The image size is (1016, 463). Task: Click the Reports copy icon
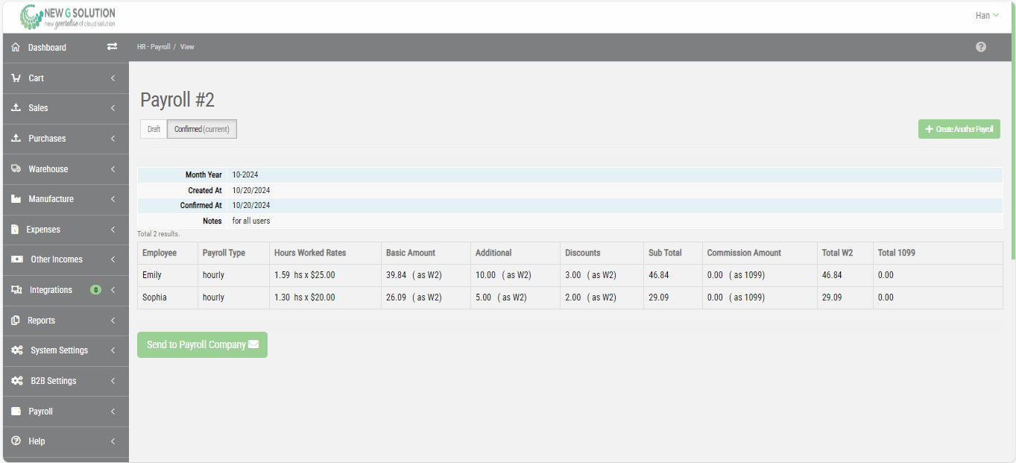(16, 321)
